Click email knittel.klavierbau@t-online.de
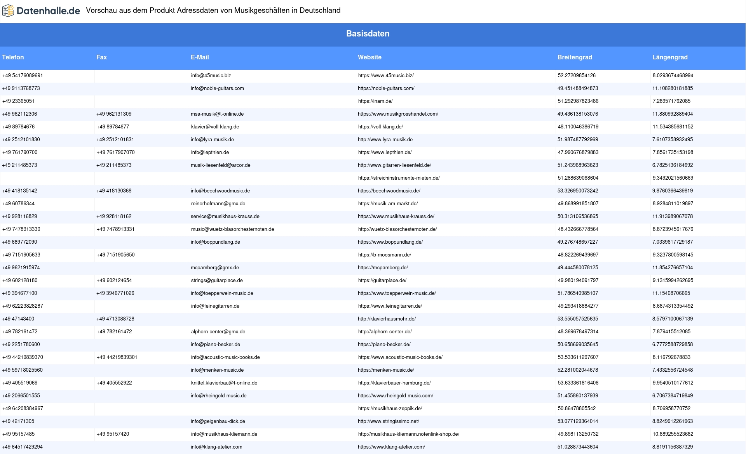 [224, 383]
